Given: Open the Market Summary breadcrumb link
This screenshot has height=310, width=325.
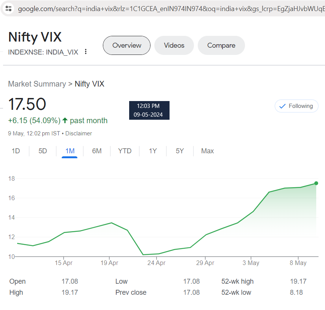Looking at the screenshot, I should pos(37,84).
